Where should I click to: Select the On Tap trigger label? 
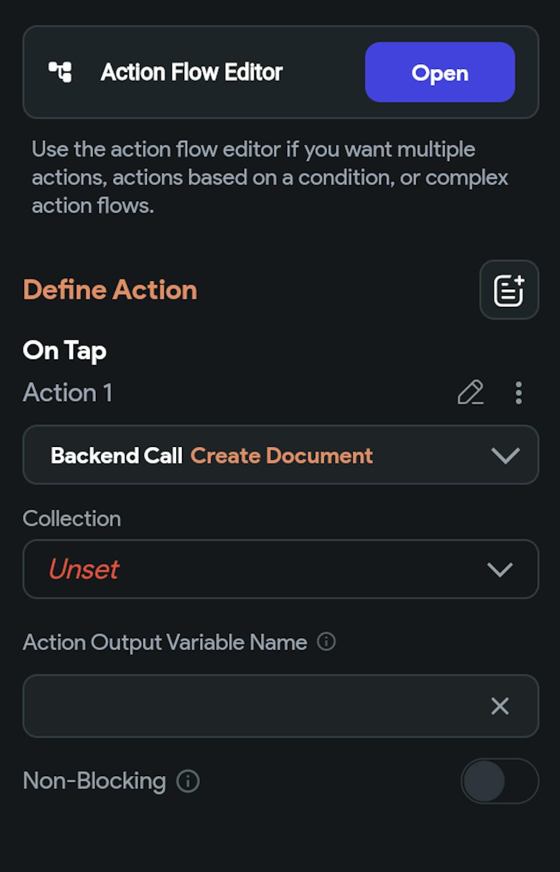coord(65,351)
